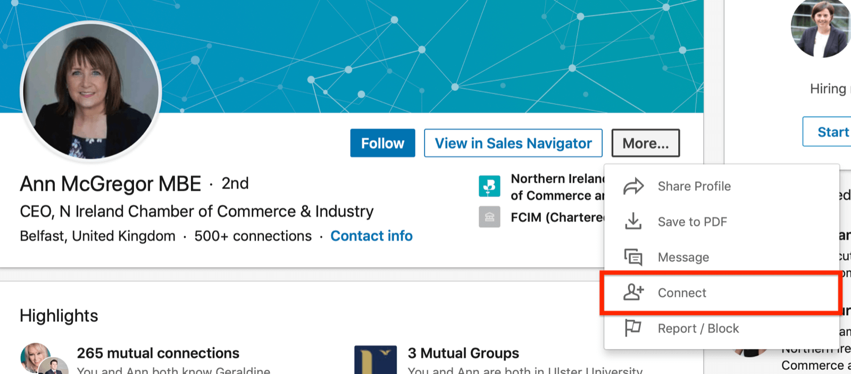Select Report / Block menu entry
Image resolution: width=851 pixels, height=374 pixels.
[x=698, y=329]
